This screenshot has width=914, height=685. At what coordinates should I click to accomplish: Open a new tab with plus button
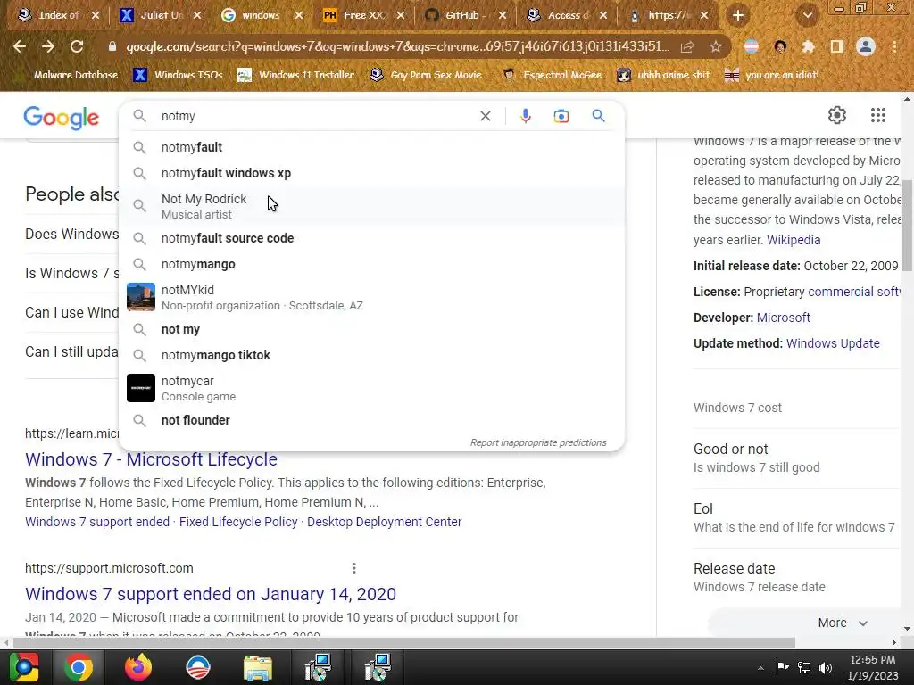738,16
